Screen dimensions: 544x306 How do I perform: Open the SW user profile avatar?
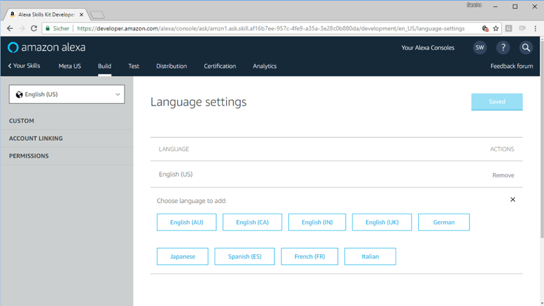point(480,48)
